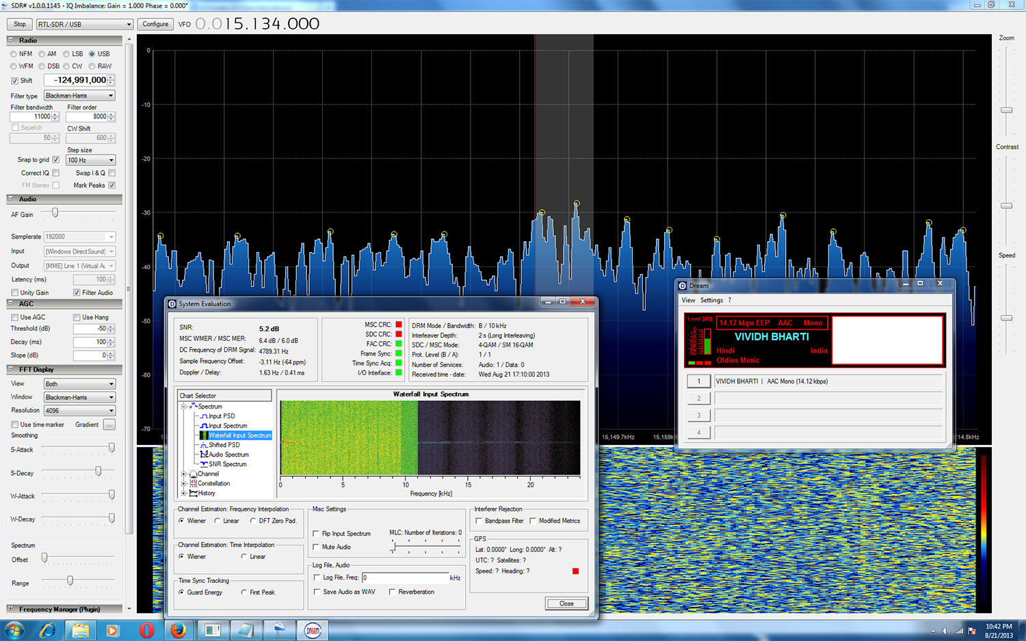1026x641 pixels.
Task: Open the FFT Window dropdown
Action: [x=79, y=397]
